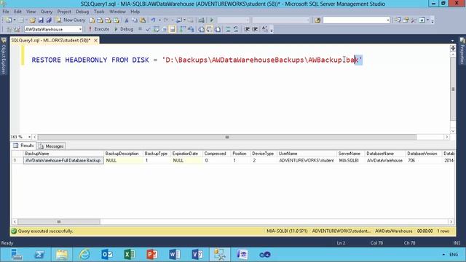Open the Help menu

click(x=135, y=12)
